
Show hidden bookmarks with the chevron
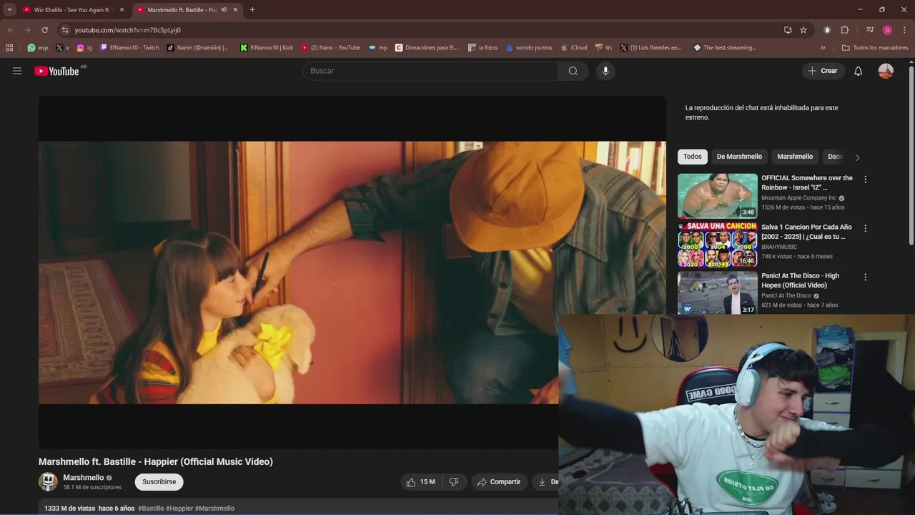pos(823,48)
